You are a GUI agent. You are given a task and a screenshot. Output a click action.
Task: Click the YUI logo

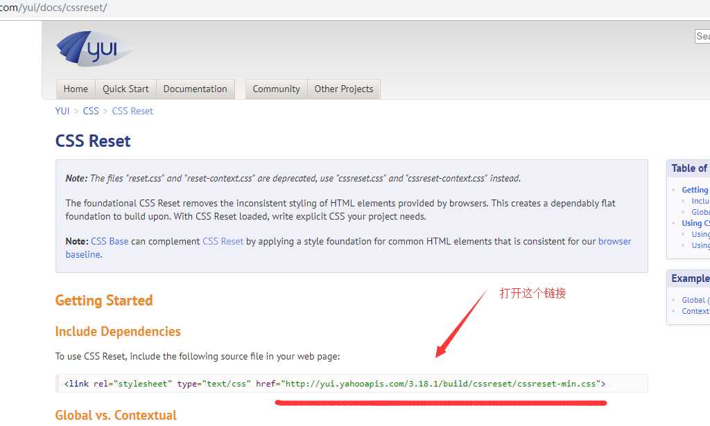click(94, 48)
